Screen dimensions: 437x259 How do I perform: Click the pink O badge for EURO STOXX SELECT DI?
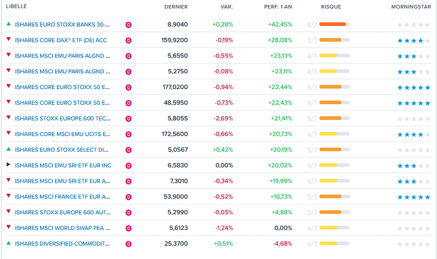tap(128, 150)
